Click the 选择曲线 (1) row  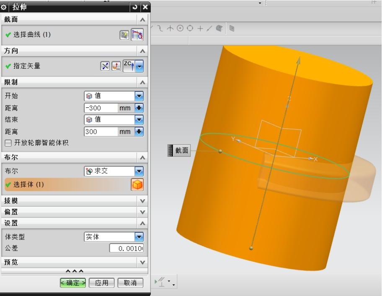click(74, 35)
